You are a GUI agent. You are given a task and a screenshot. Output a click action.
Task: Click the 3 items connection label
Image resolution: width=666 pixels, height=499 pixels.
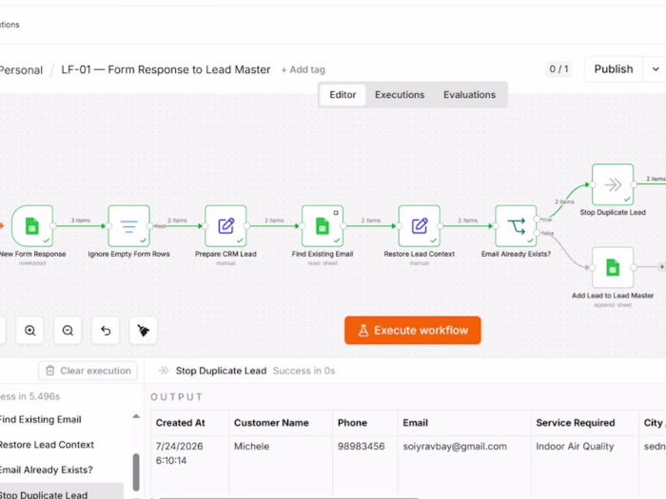pyautogui.click(x=80, y=221)
